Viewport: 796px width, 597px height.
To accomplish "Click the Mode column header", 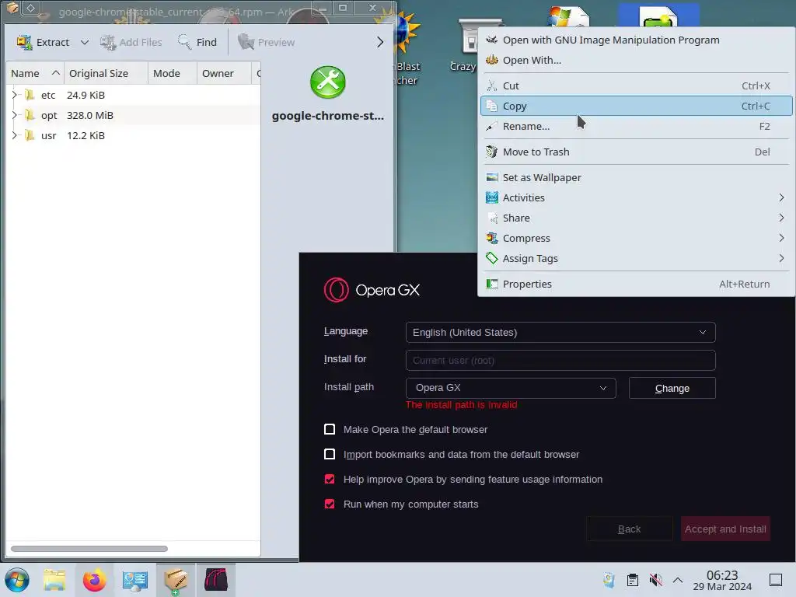I will click(172, 73).
